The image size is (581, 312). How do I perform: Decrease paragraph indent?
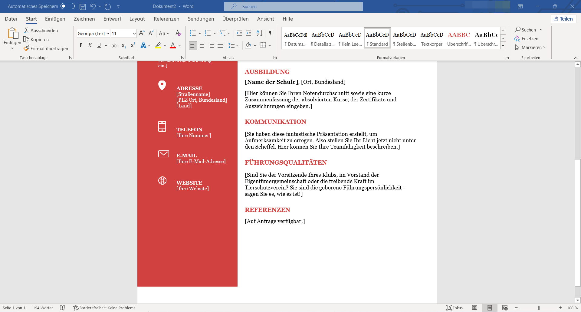coord(239,33)
